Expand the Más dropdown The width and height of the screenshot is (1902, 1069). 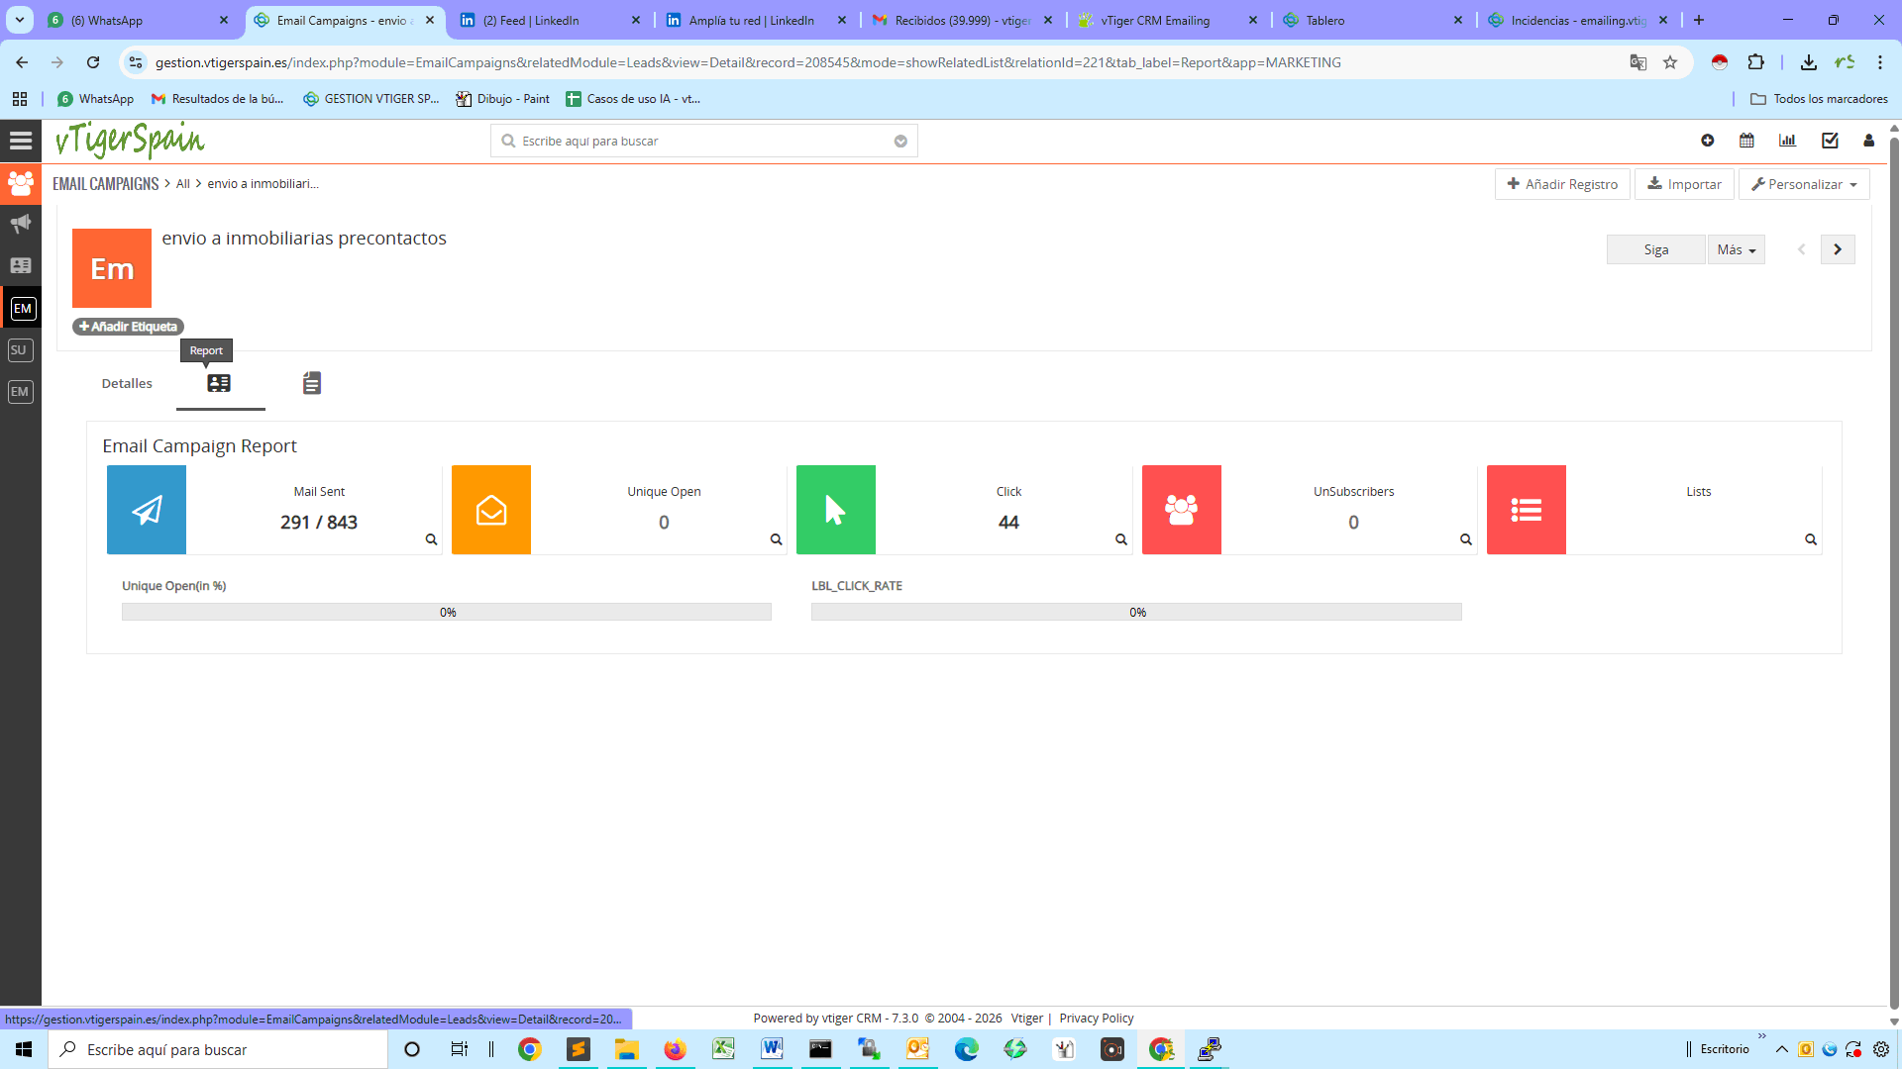(1735, 248)
